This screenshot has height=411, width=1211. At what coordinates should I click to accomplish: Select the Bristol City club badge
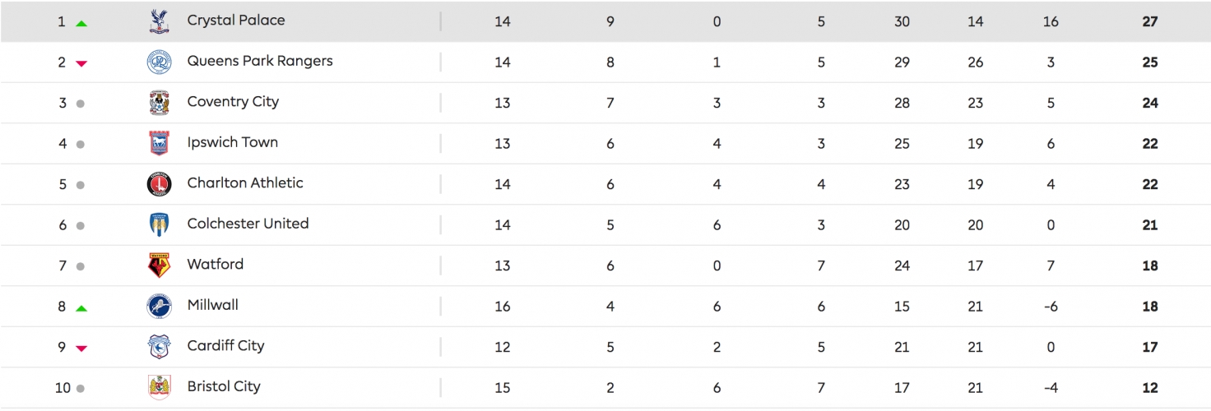(x=159, y=387)
